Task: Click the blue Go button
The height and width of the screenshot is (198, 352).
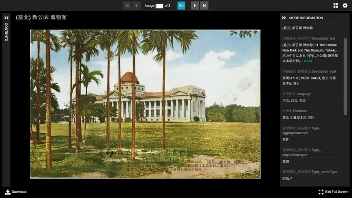Action: pos(181,6)
